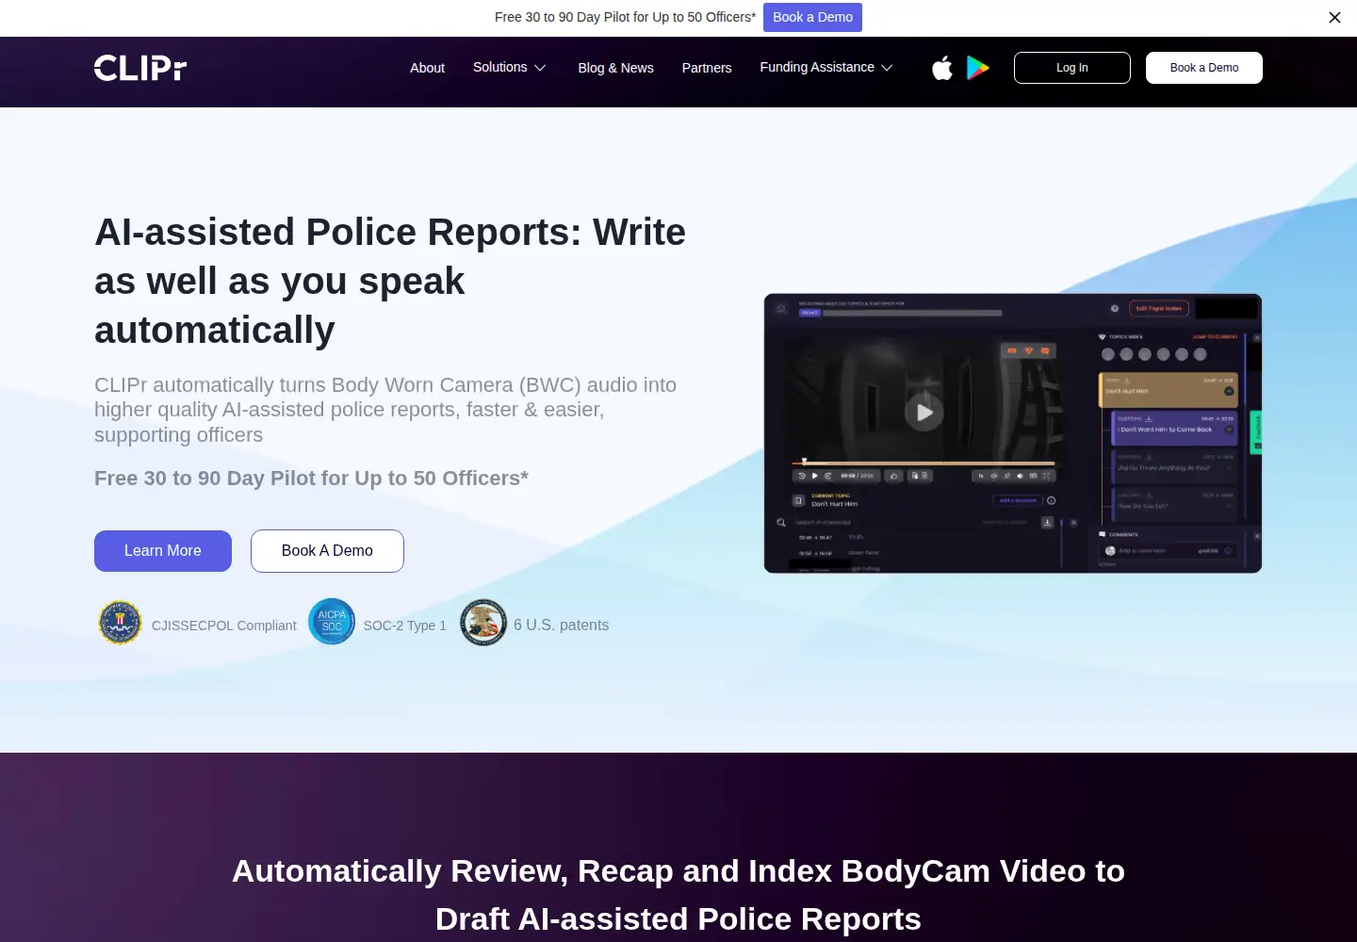Screen dimensions: 1357x942
Task: Click the AICPA SOC badge icon
Action: 332,622
